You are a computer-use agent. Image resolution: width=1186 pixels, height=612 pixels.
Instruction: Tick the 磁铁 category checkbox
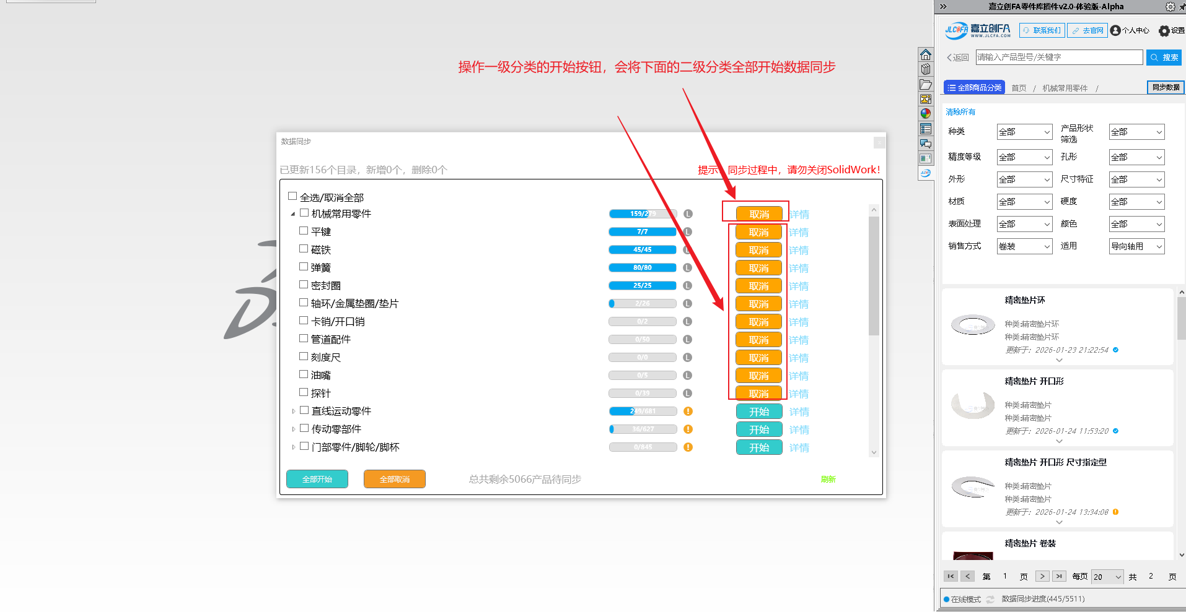point(304,249)
